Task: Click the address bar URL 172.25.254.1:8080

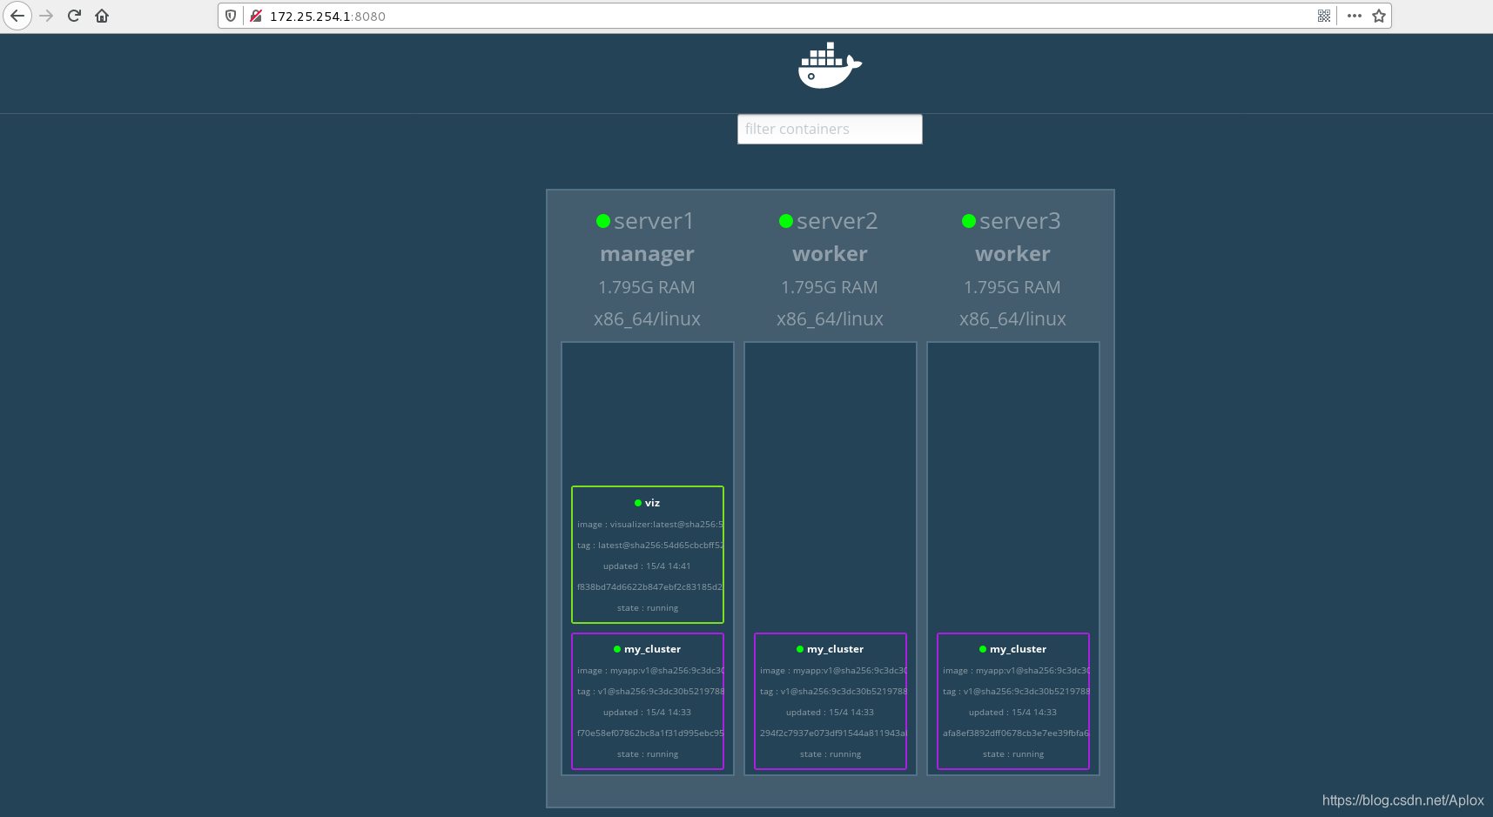Action: coord(327,16)
